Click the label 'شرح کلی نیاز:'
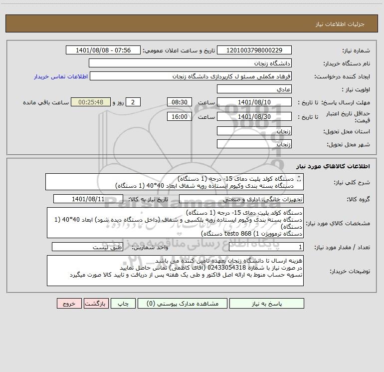This screenshot has width=384, height=372. (x=352, y=182)
